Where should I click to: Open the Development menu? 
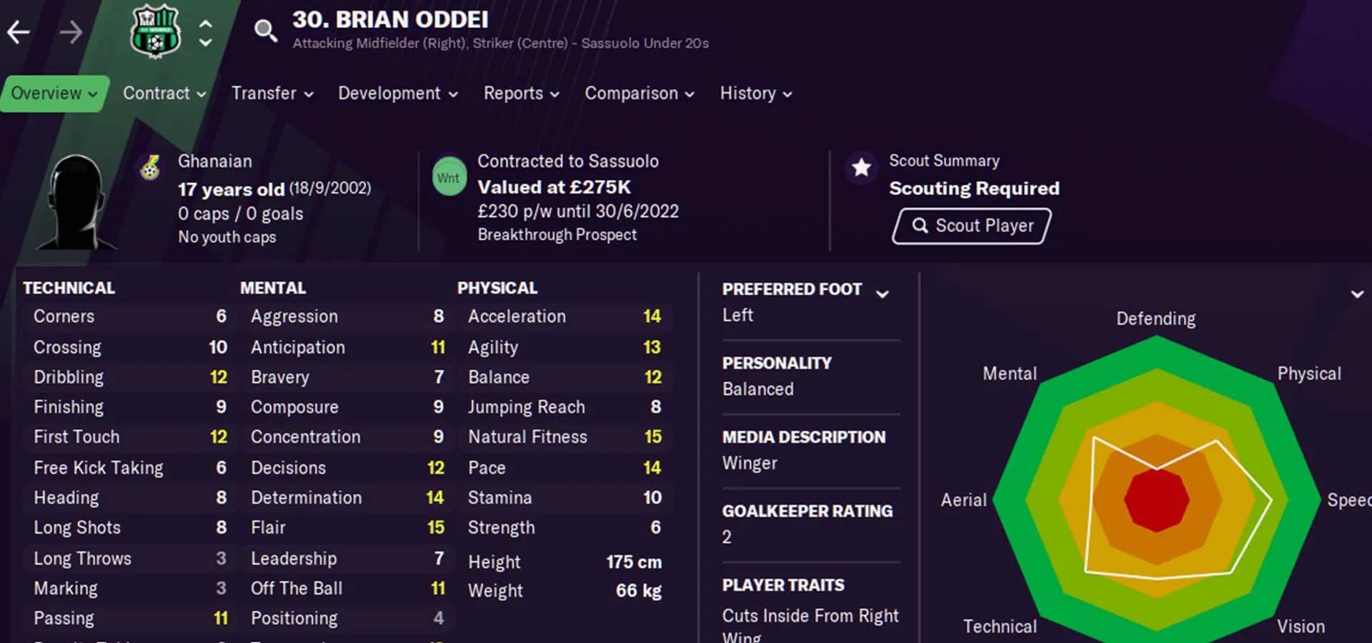point(397,94)
